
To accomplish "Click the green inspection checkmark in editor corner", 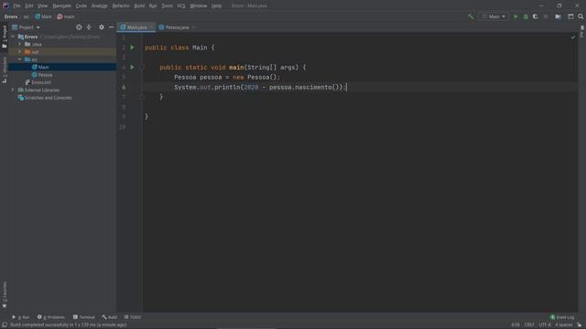I will 573,37.
